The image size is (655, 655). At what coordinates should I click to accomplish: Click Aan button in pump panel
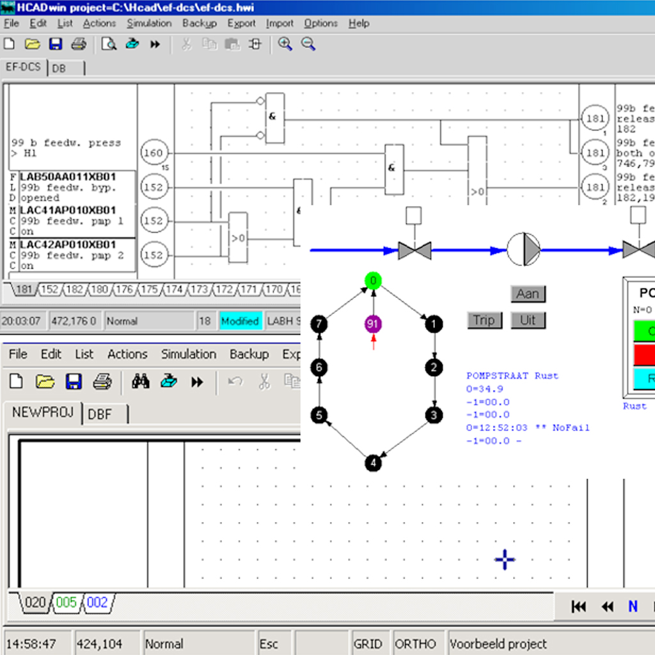click(x=528, y=294)
